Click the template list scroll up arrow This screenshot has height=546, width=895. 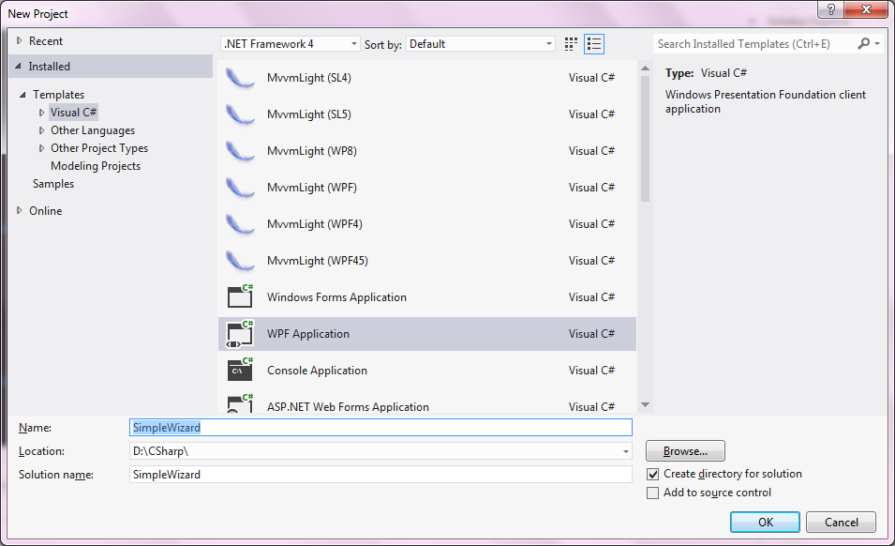(x=645, y=68)
